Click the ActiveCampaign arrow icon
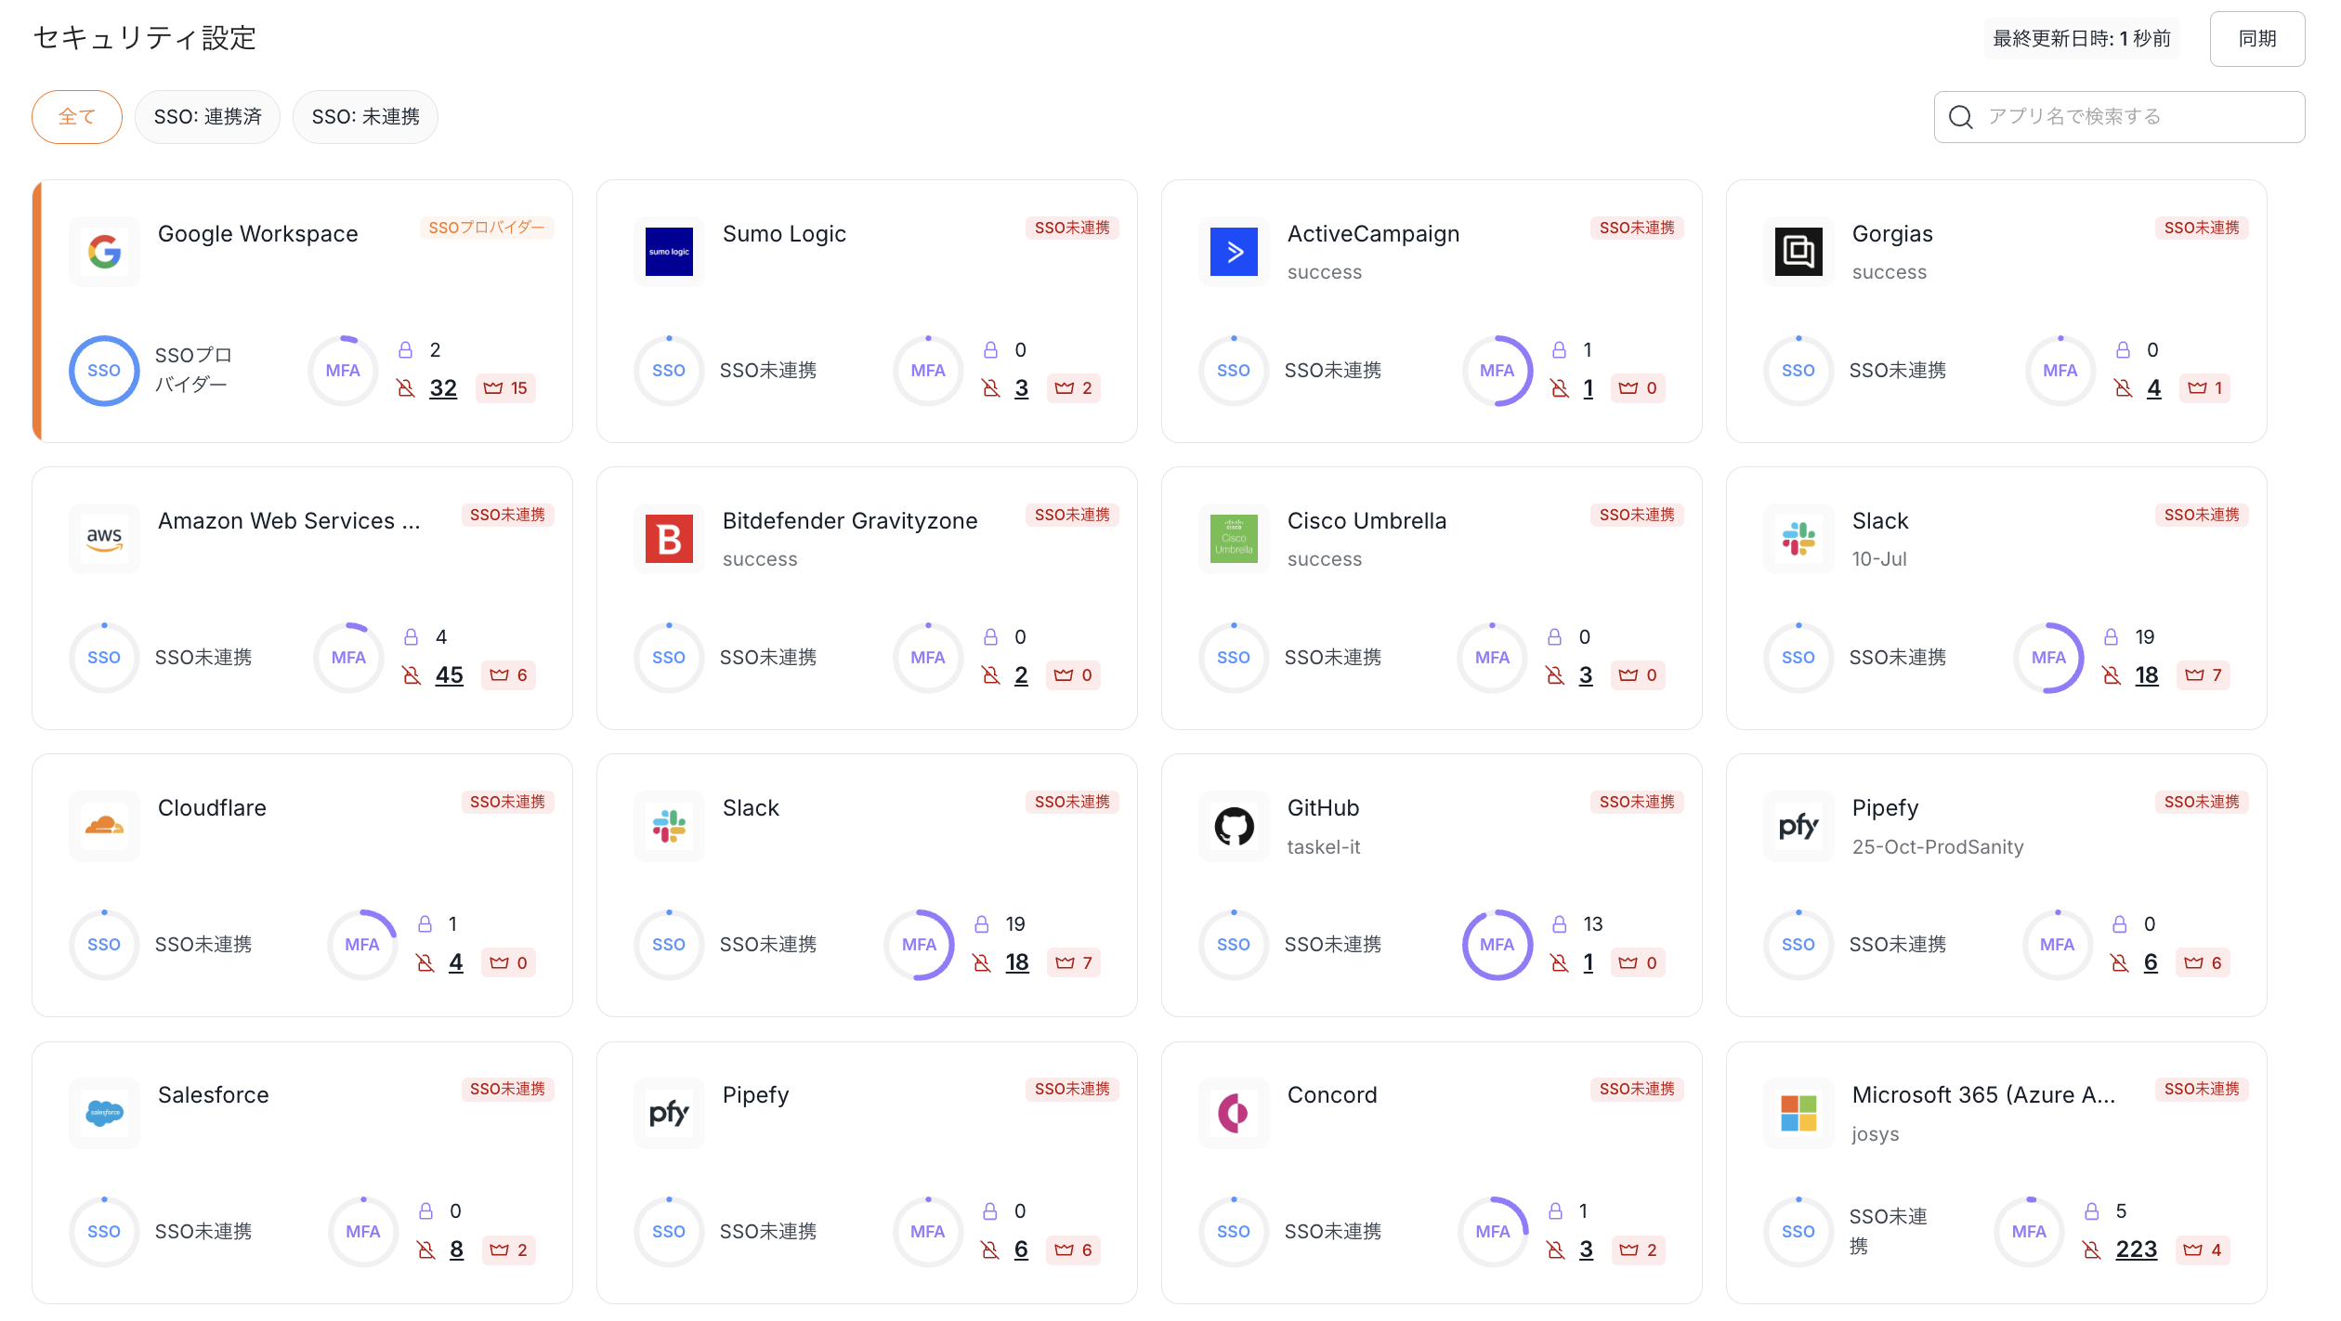 click(x=1234, y=252)
